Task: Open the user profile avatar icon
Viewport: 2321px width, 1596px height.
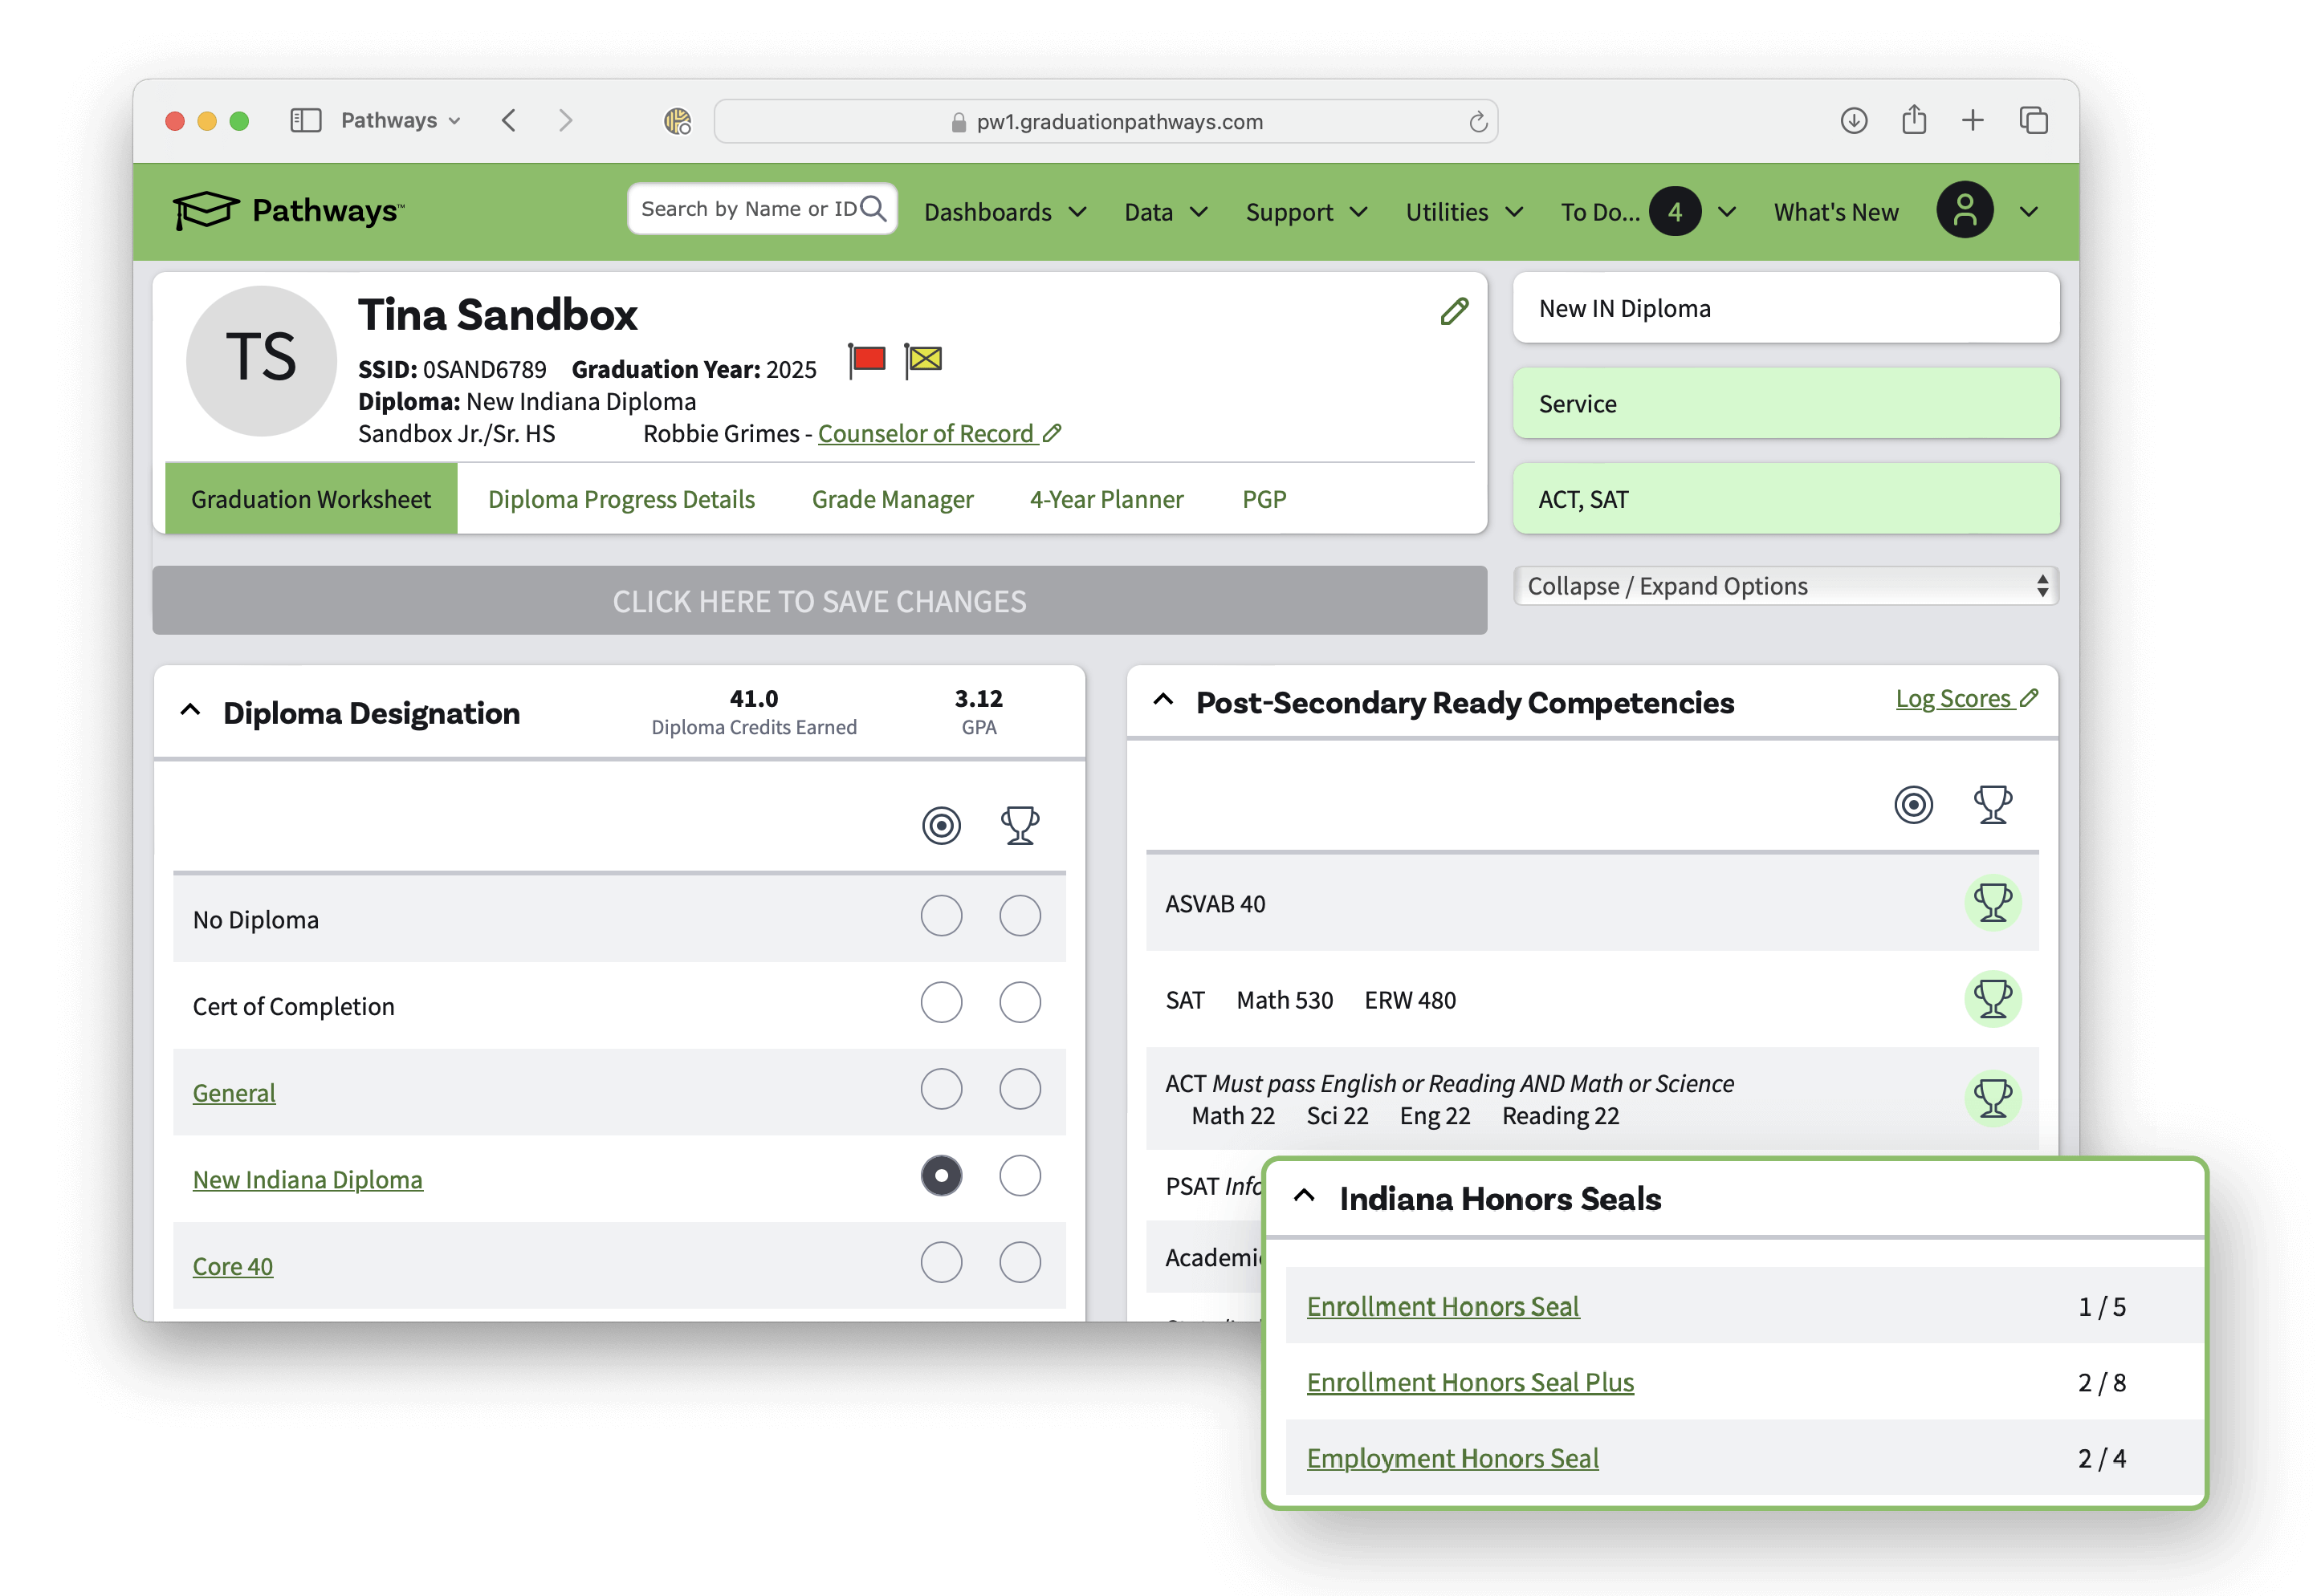Action: point(1965,210)
